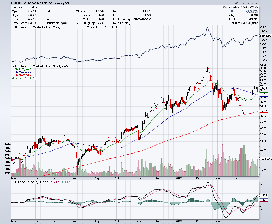Click the Bid label in the header

point(48,15)
